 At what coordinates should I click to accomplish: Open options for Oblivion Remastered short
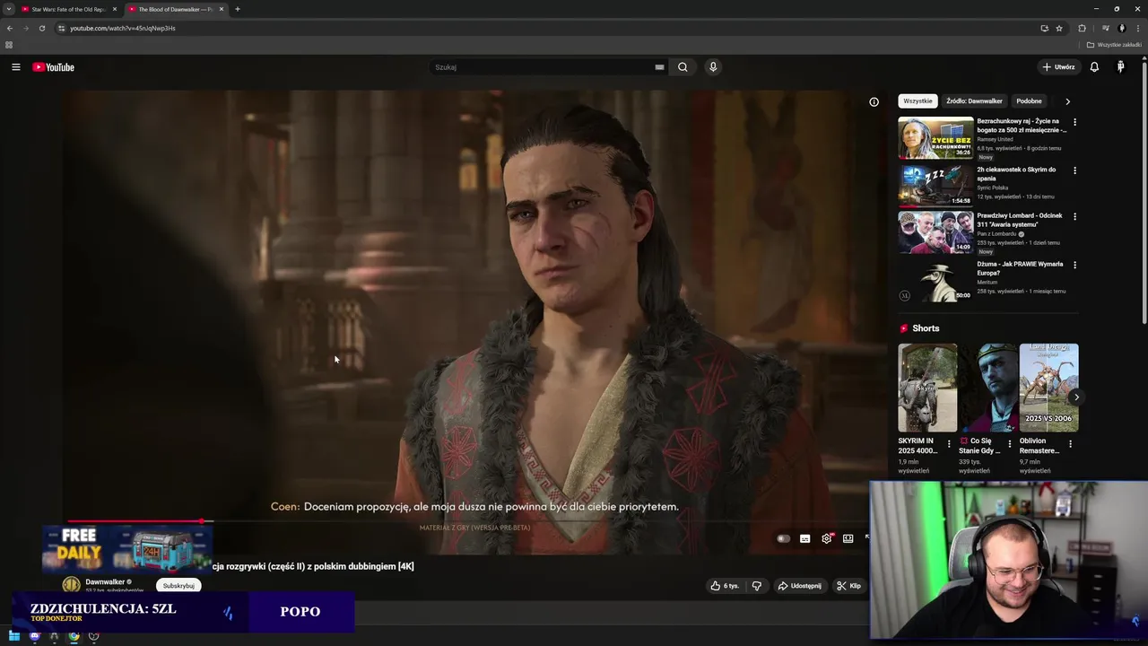[1070, 443]
